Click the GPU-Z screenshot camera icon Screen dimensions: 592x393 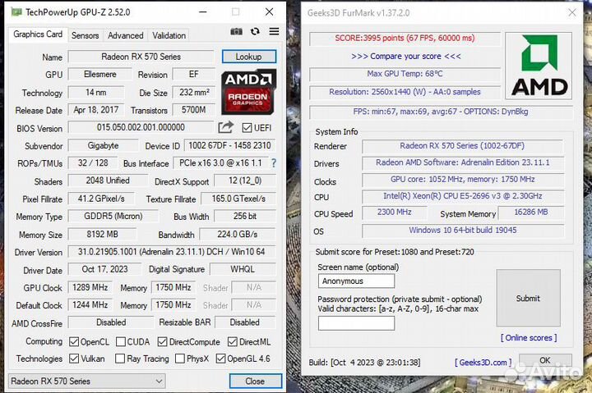236,32
